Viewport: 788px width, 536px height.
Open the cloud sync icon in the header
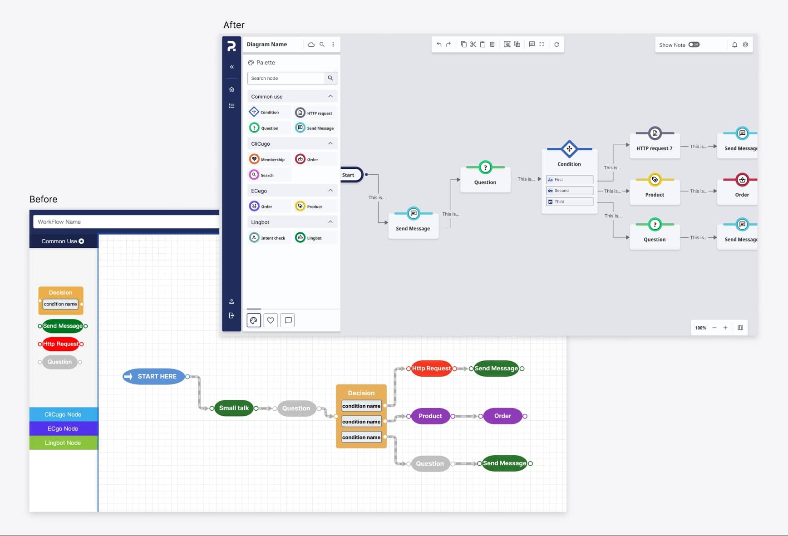pos(311,44)
